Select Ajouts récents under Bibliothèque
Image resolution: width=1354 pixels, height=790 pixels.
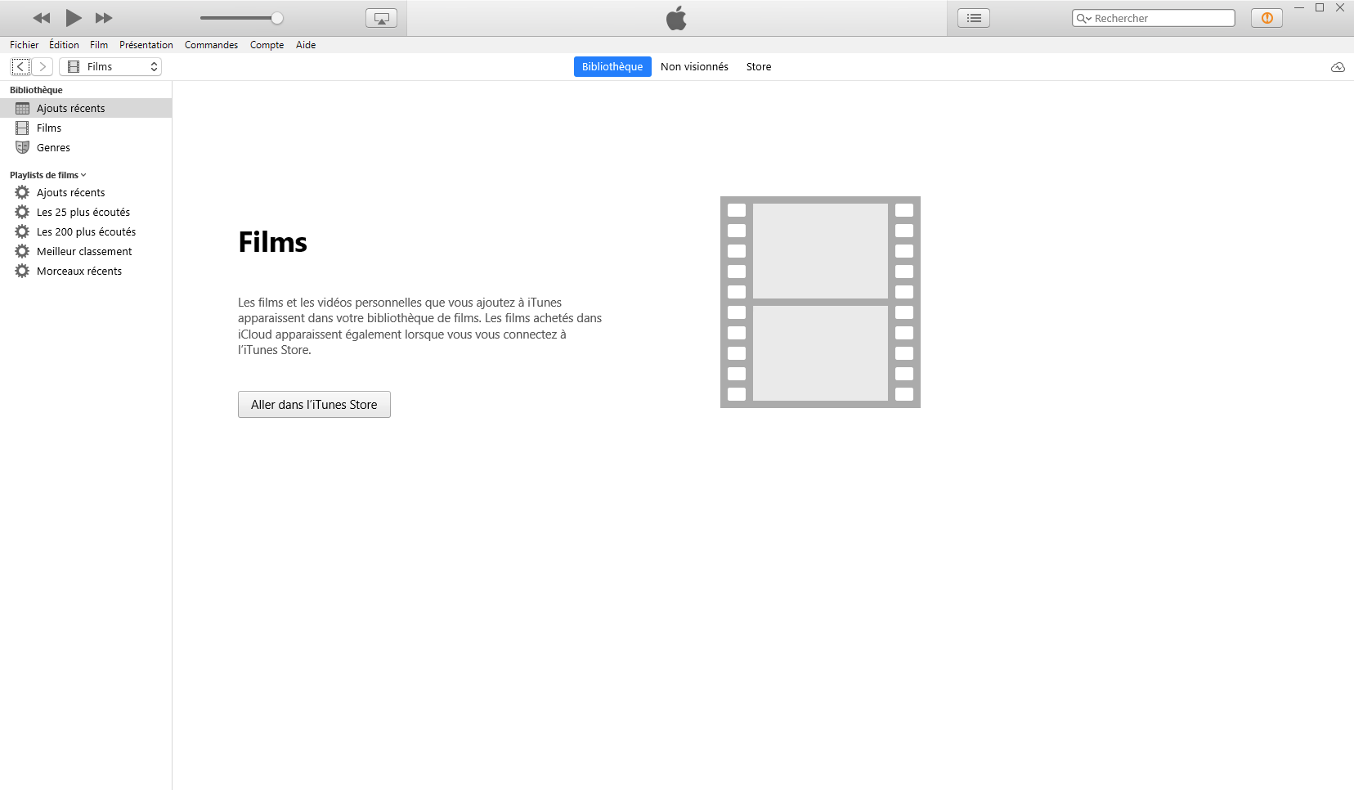(x=86, y=108)
